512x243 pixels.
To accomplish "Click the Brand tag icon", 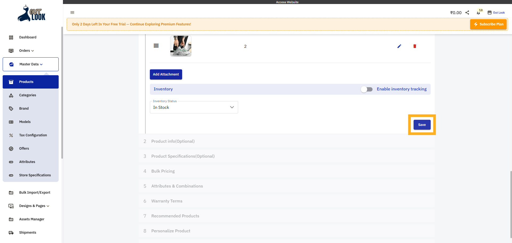I will click(x=11, y=109).
